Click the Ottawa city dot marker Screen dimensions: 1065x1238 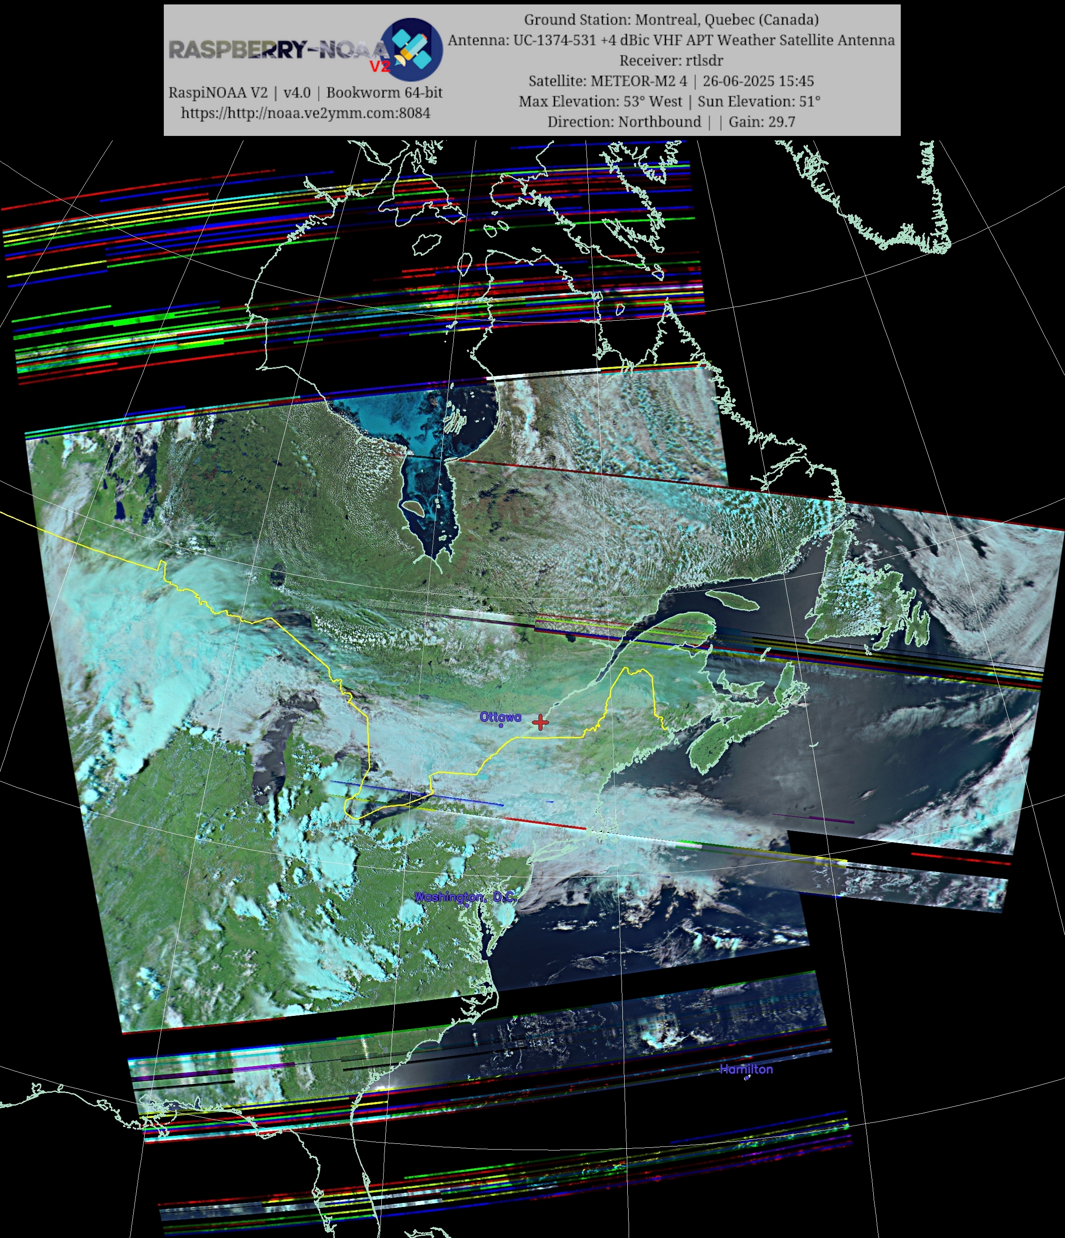[501, 725]
